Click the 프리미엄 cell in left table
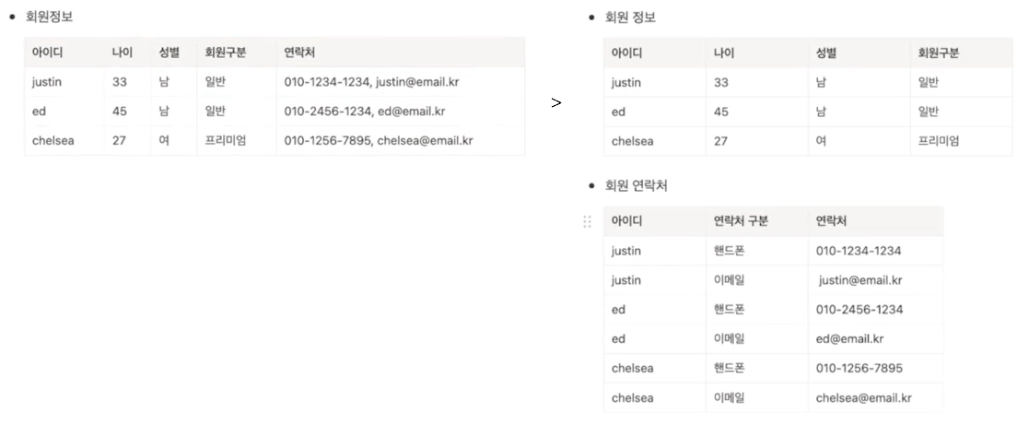The image size is (1017, 425). pyautogui.click(x=237, y=140)
